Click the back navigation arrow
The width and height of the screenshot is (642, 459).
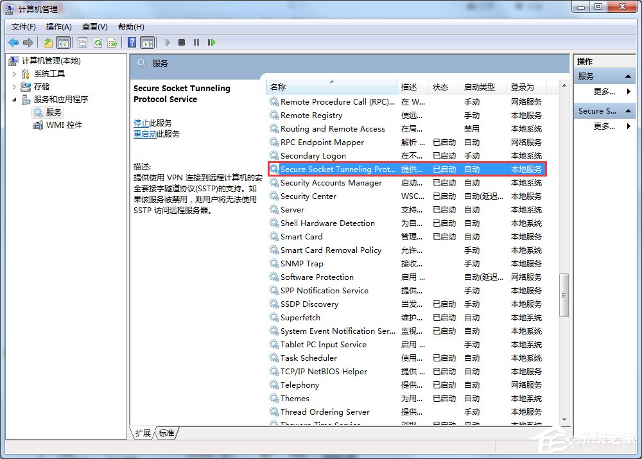coord(12,42)
